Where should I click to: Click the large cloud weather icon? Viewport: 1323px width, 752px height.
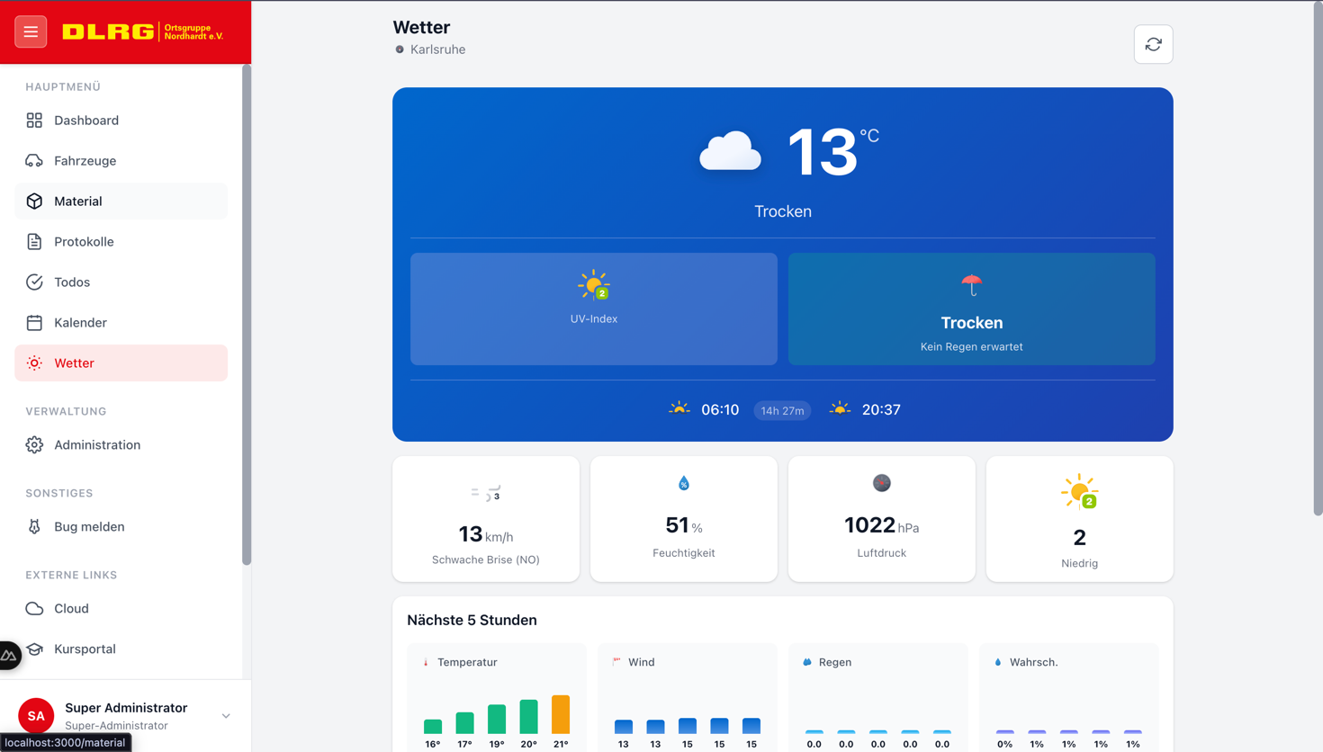pyautogui.click(x=730, y=151)
